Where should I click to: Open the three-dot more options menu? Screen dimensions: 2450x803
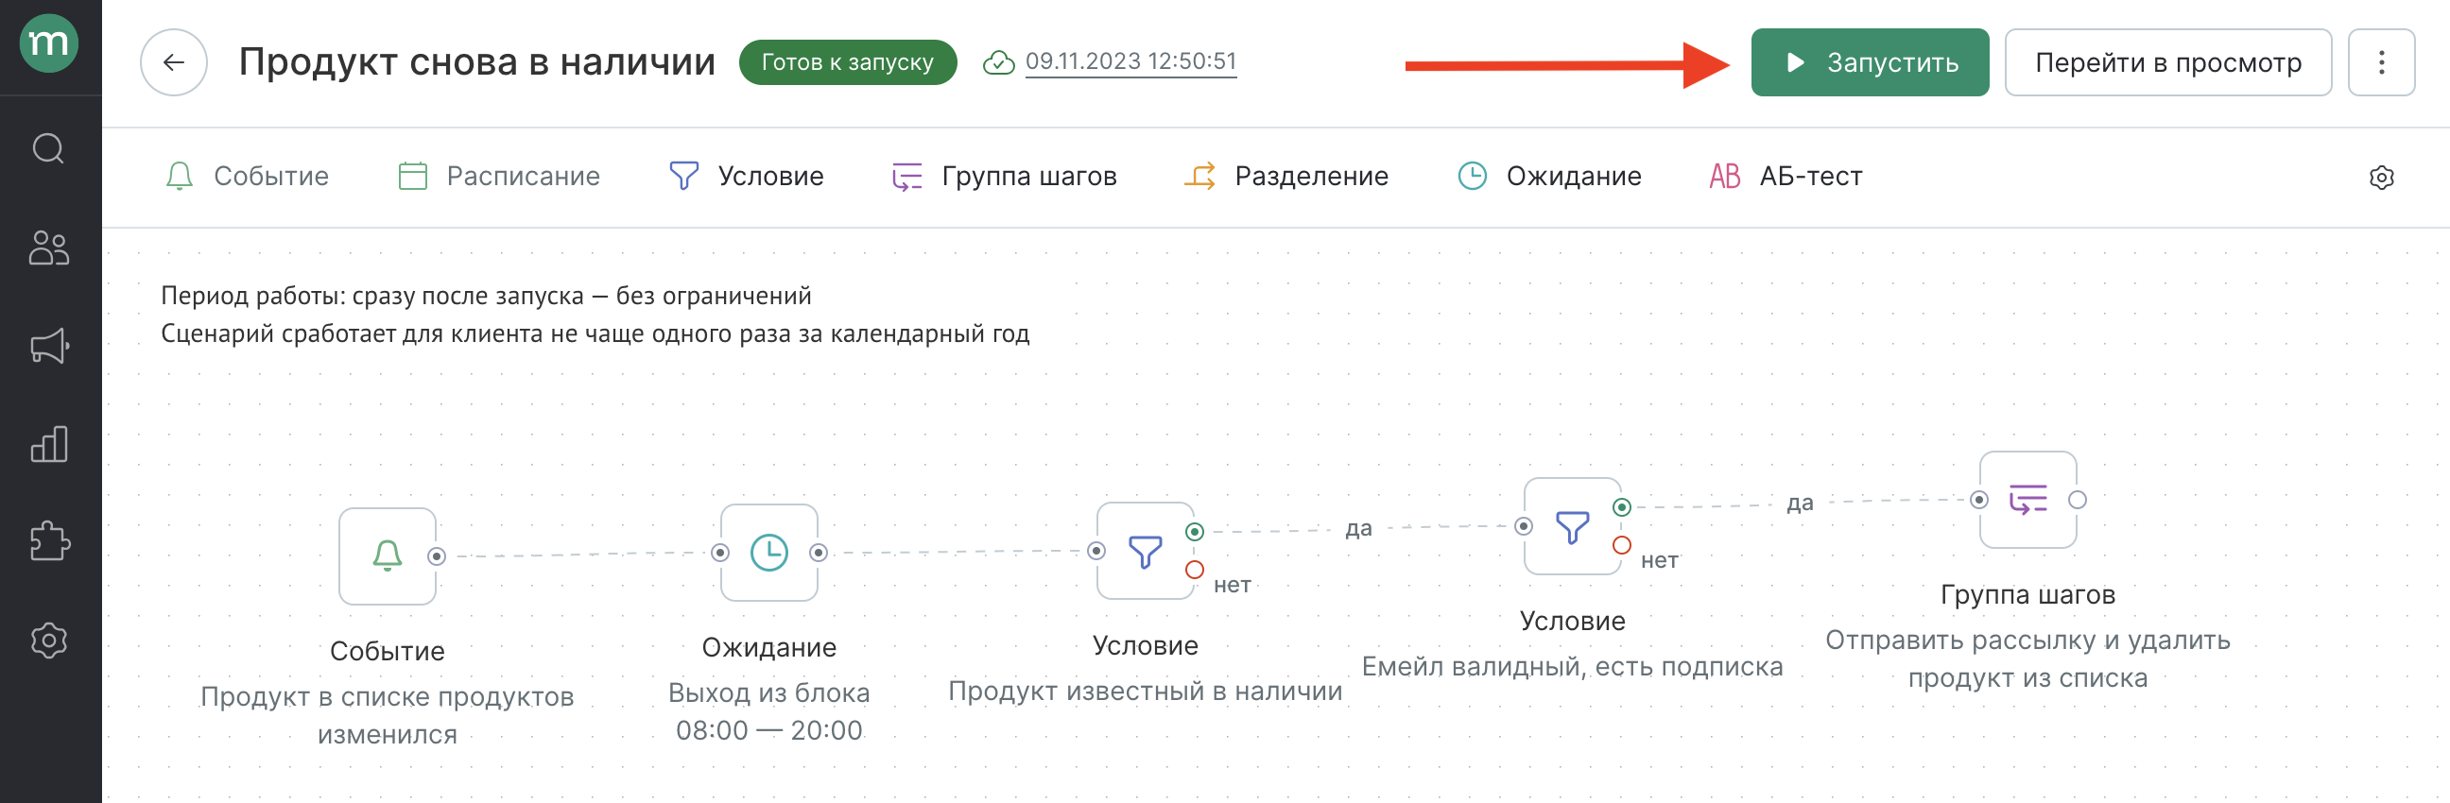pyautogui.click(x=2381, y=62)
